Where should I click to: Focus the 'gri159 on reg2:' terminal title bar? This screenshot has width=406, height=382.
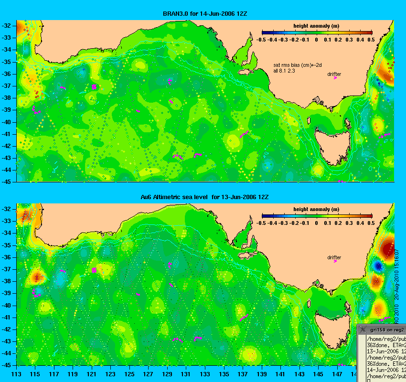tap(382, 329)
